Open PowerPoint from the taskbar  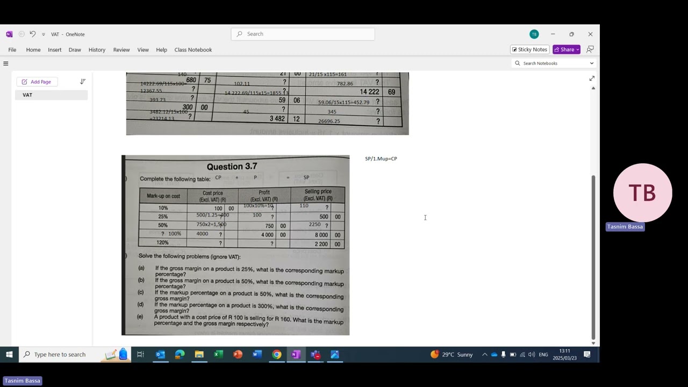[x=238, y=354]
